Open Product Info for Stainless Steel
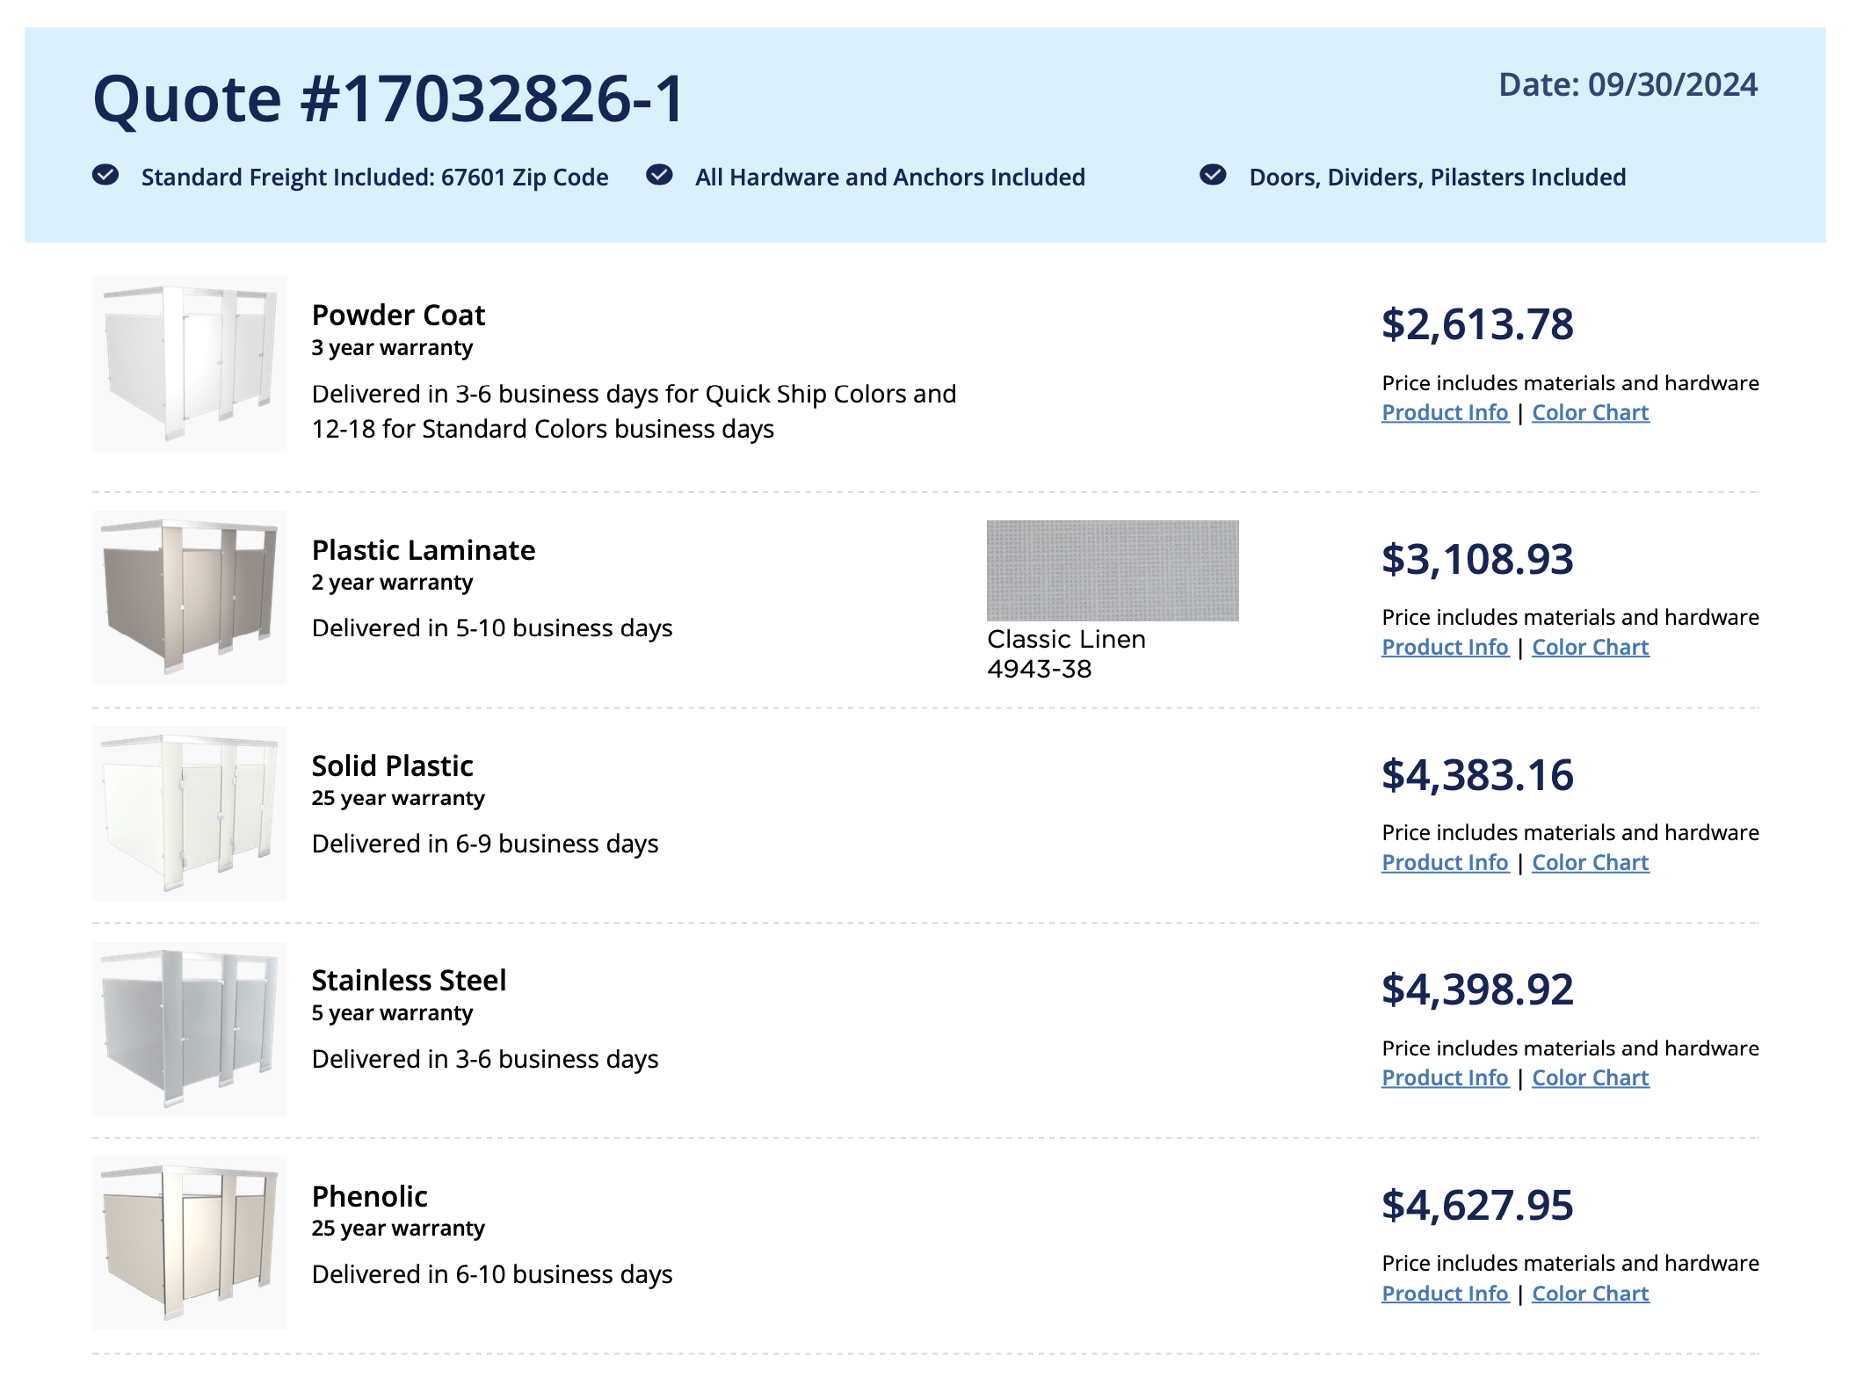This screenshot has width=1849, height=1378. (x=1445, y=1077)
